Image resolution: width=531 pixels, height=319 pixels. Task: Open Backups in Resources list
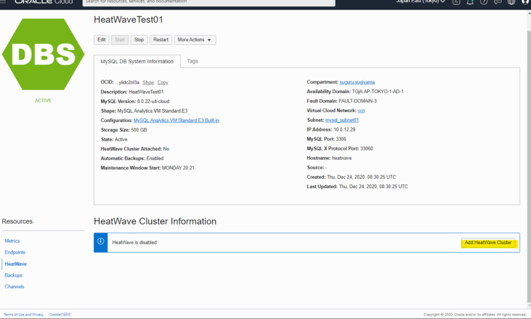point(14,275)
